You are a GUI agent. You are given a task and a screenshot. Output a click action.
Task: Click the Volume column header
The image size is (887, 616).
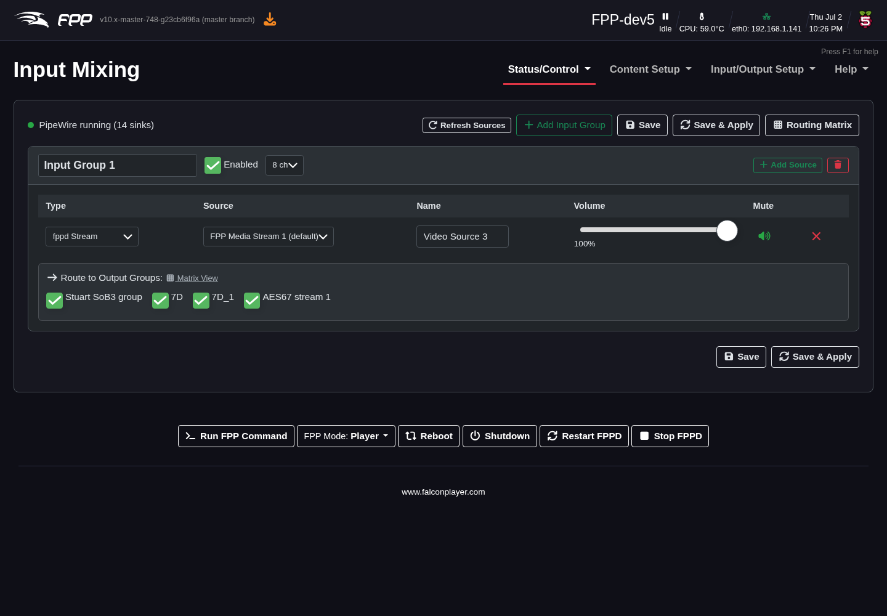point(589,206)
